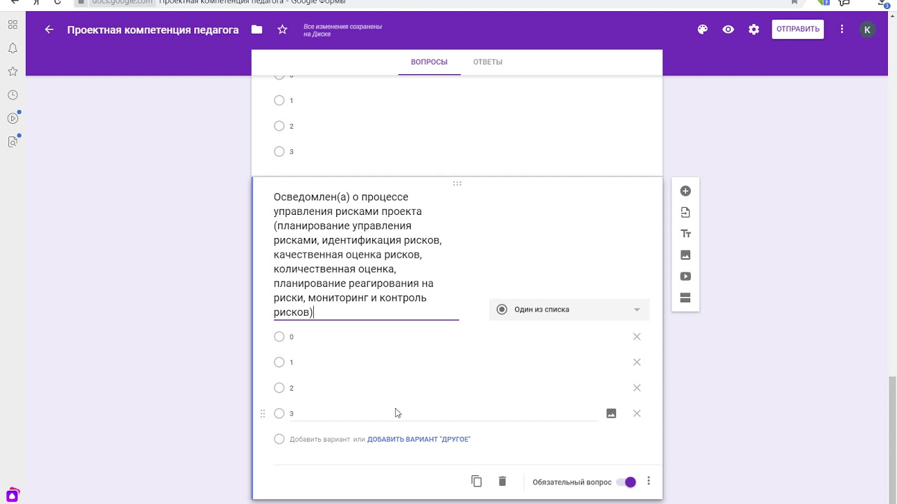
Task: Star the form with the star icon in the header
Action: coord(282,29)
